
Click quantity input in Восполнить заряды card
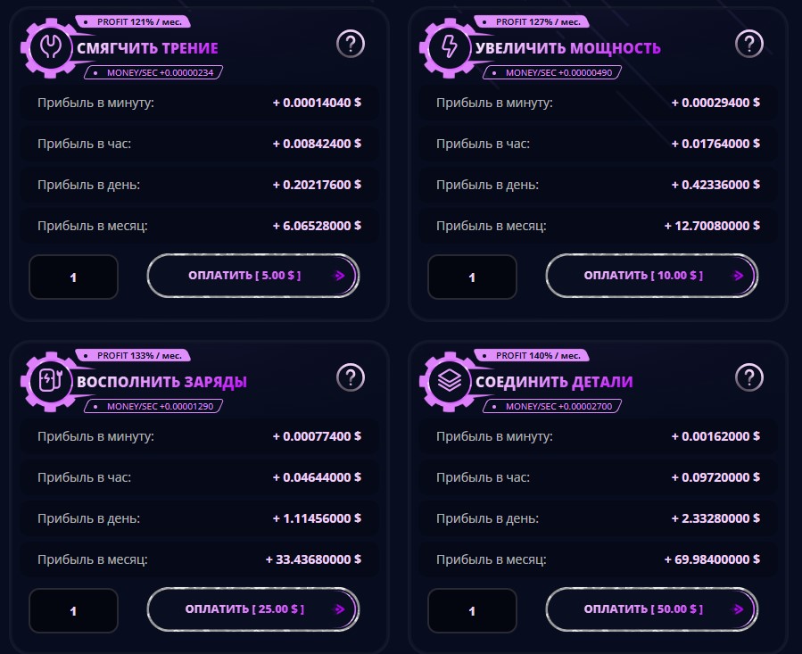(x=73, y=611)
